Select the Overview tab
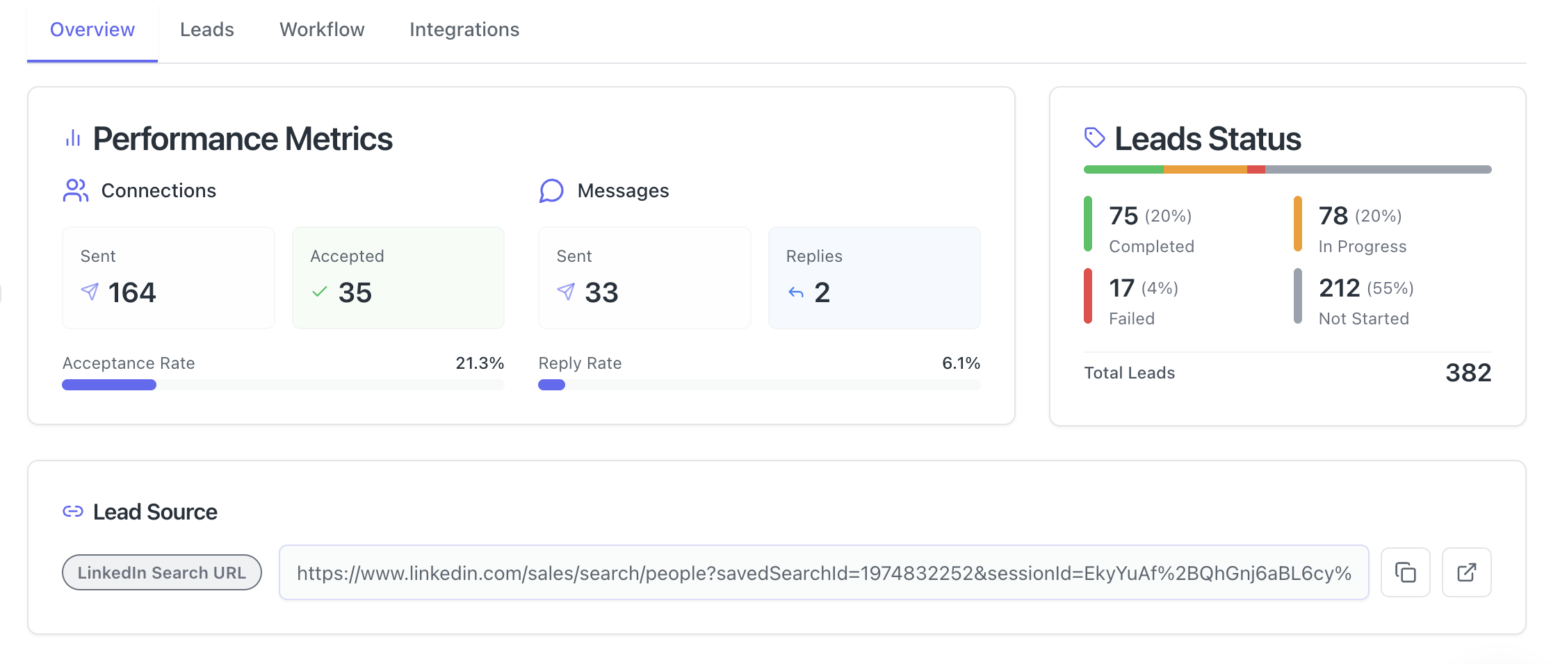 coord(92,30)
